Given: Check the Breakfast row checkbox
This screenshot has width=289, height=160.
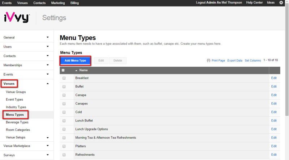Looking at the screenshot, I should point(64,78).
